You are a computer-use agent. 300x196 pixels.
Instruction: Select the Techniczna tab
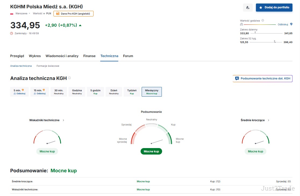[x=109, y=56]
